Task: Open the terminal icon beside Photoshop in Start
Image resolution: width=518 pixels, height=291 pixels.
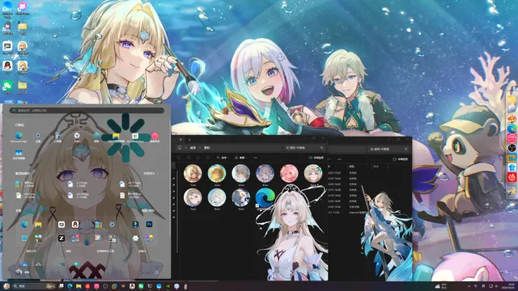Action: click(135, 225)
